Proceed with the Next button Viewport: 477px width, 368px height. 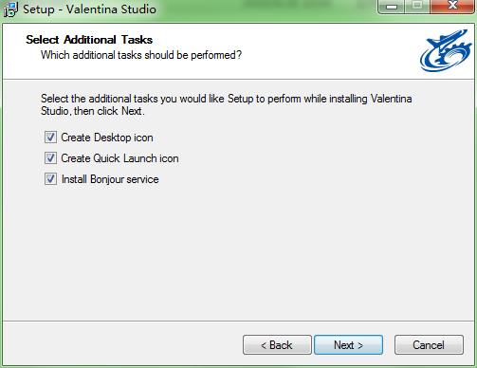click(x=348, y=345)
